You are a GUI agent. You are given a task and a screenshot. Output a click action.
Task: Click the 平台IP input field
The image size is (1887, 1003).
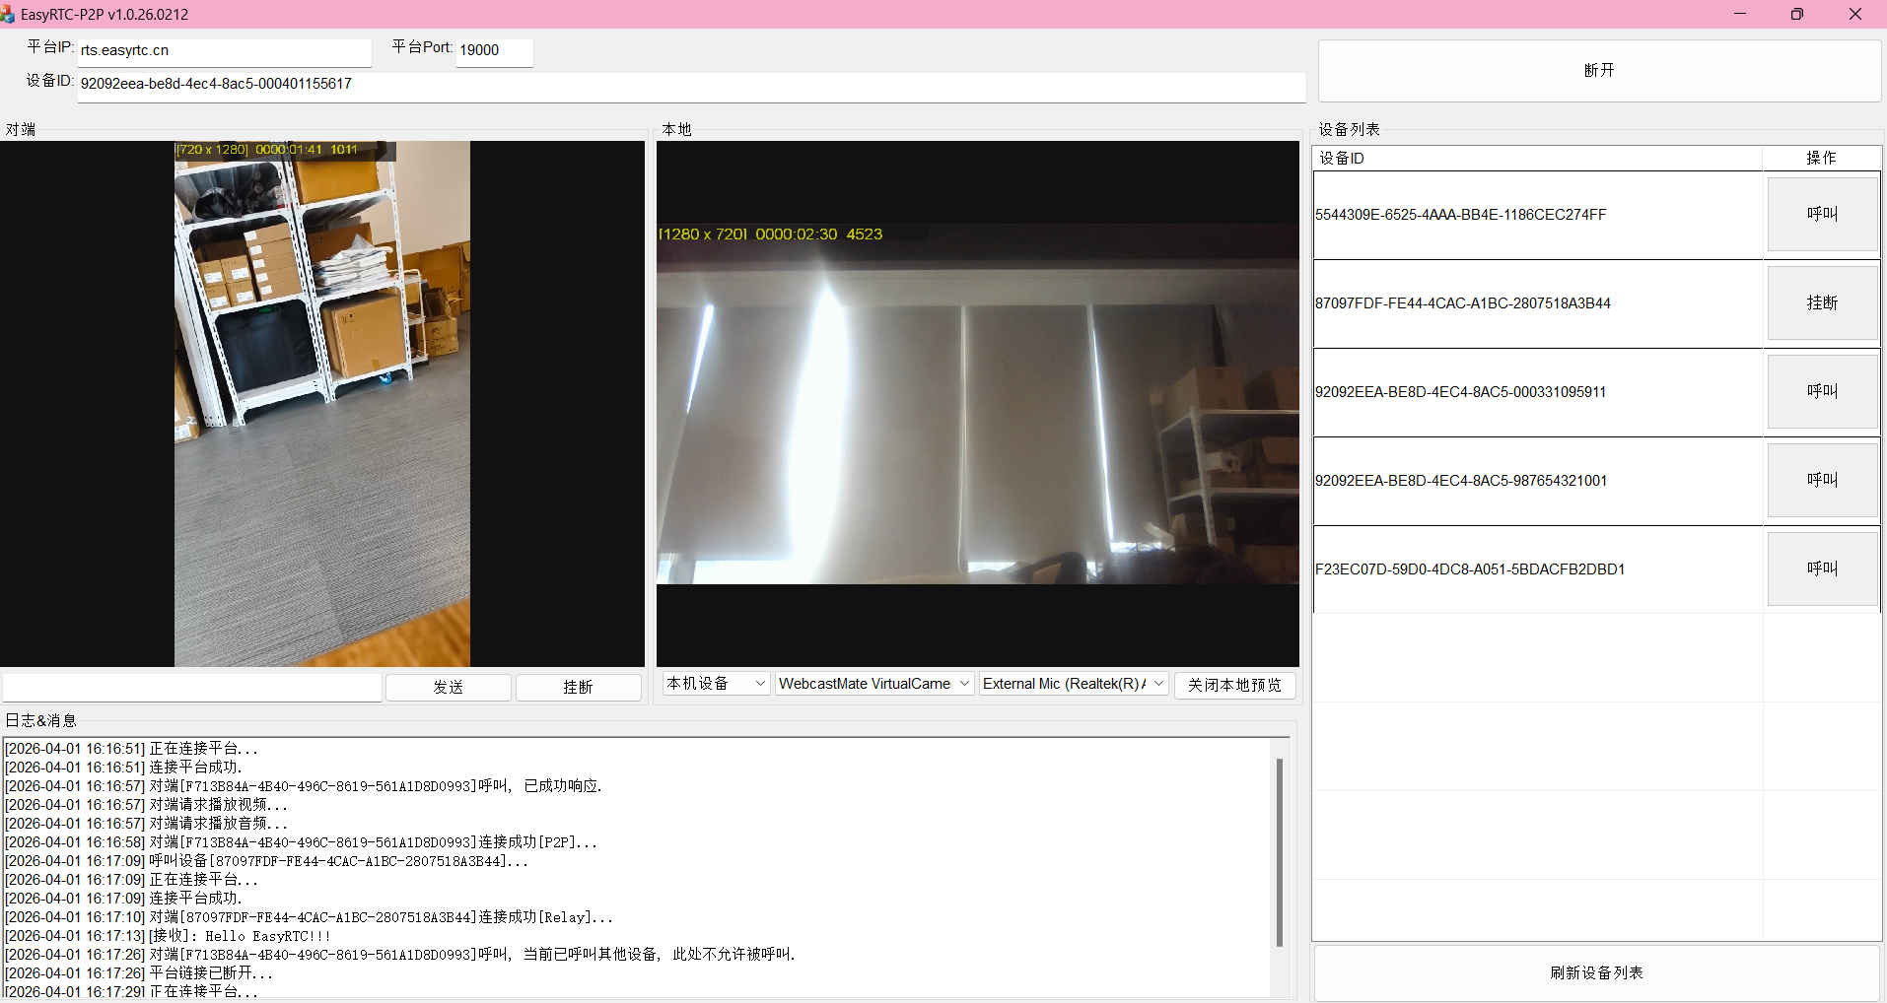click(x=224, y=50)
